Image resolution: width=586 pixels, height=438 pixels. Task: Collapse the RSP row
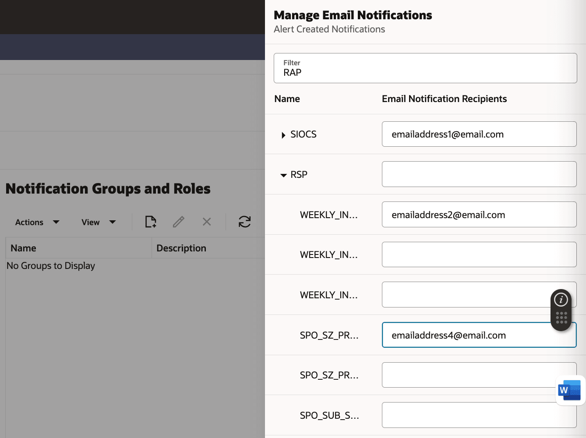(283, 175)
